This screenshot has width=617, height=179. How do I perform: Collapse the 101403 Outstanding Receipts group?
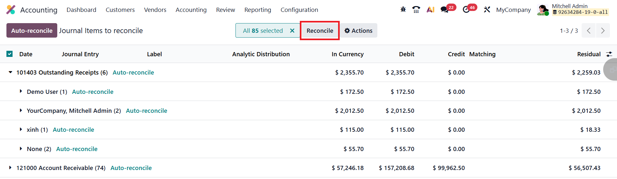pyautogui.click(x=10, y=72)
